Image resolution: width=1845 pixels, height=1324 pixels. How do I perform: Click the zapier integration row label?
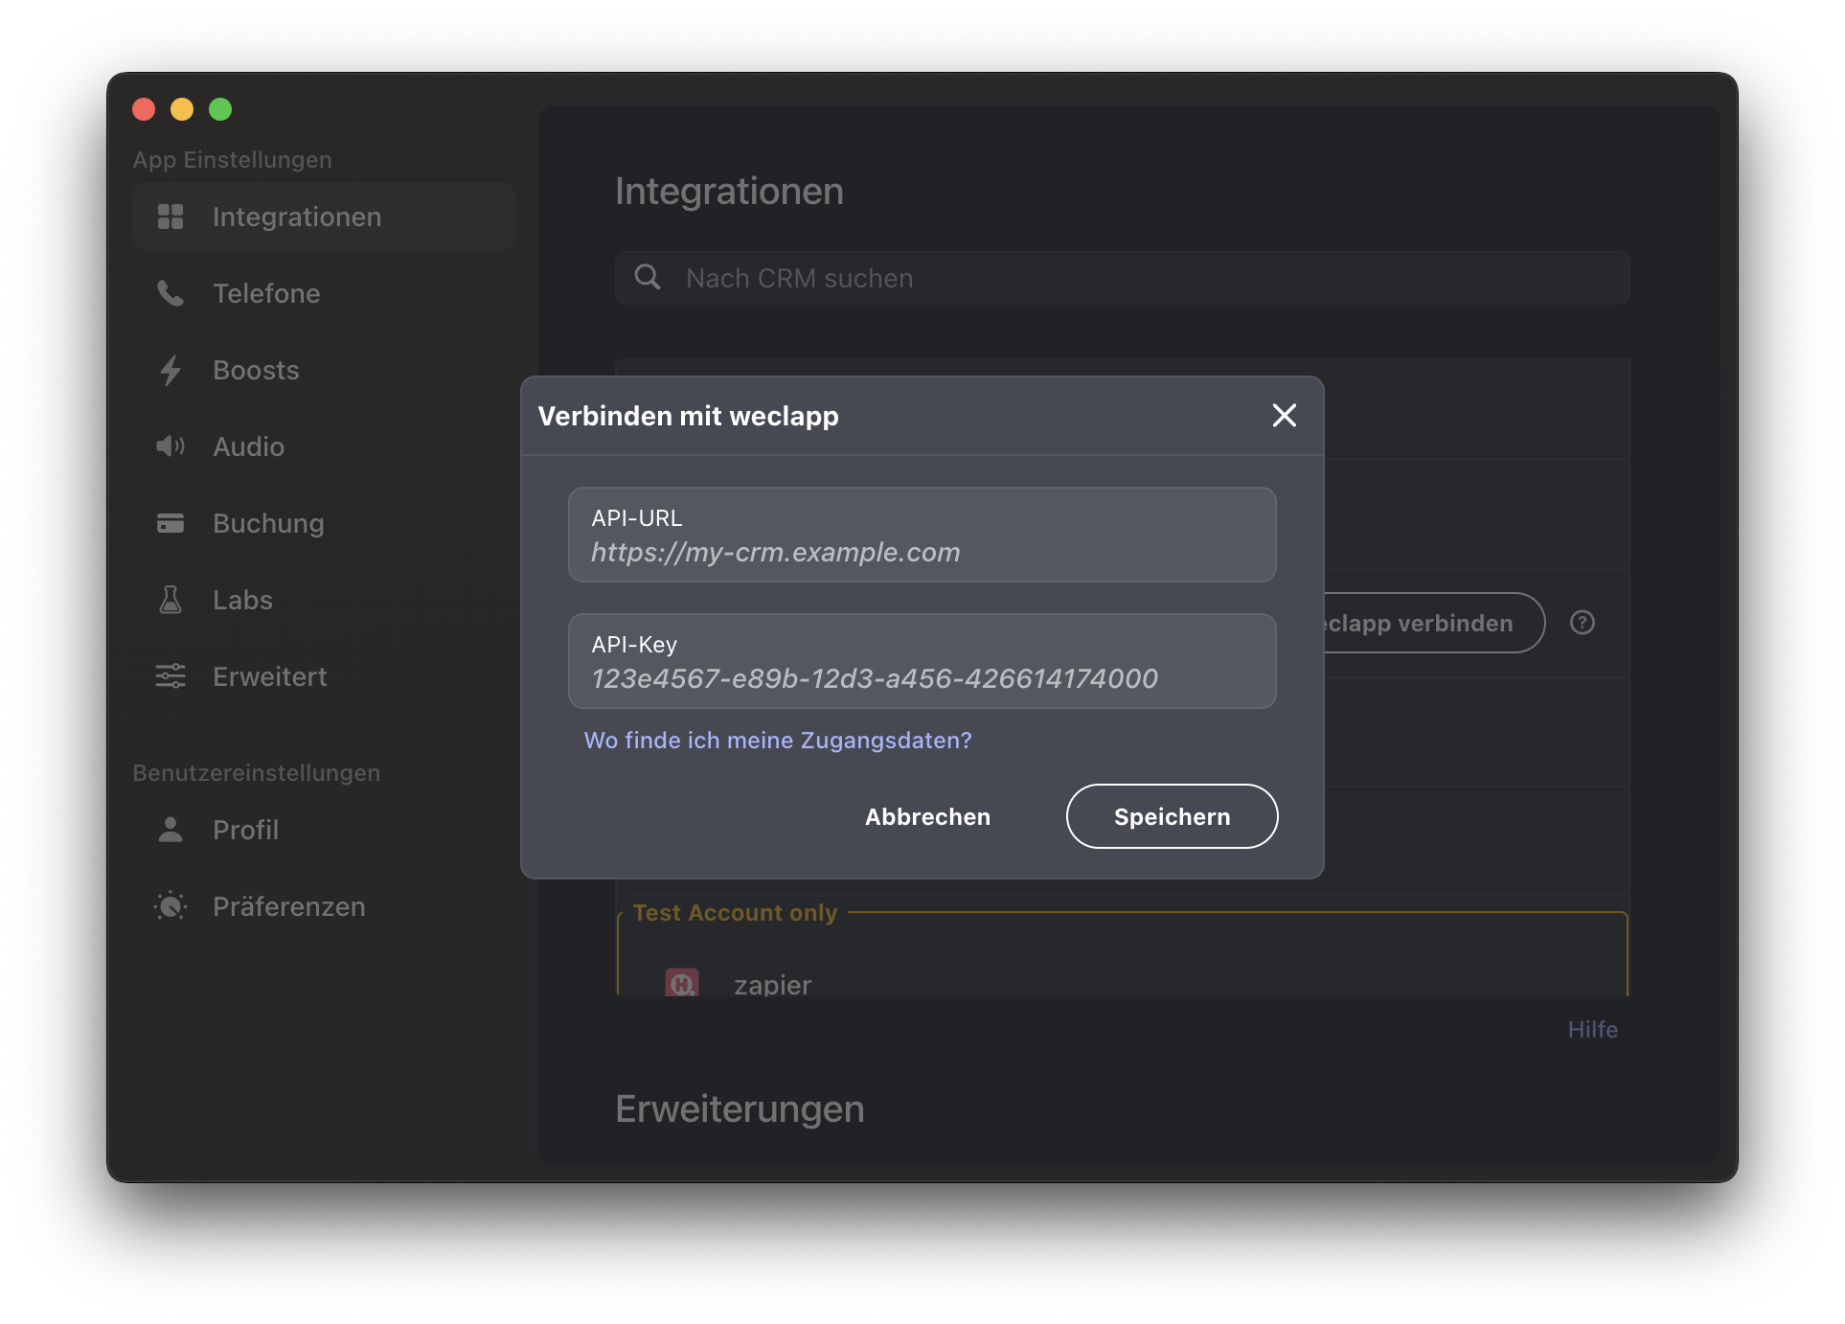[x=772, y=984]
